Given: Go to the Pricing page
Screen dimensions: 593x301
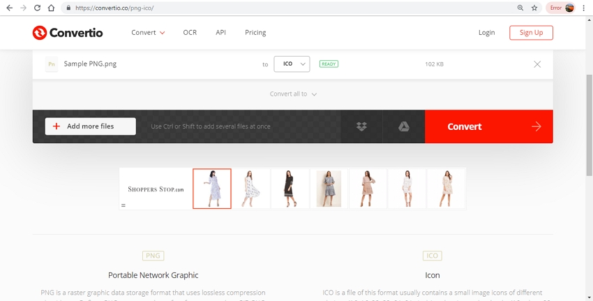Looking at the screenshot, I should 255,33.
